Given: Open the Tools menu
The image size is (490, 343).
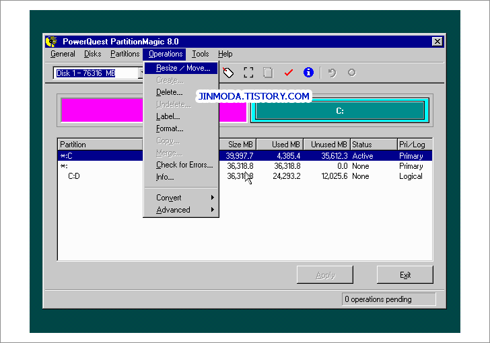Looking at the screenshot, I should click(x=201, y=54).
